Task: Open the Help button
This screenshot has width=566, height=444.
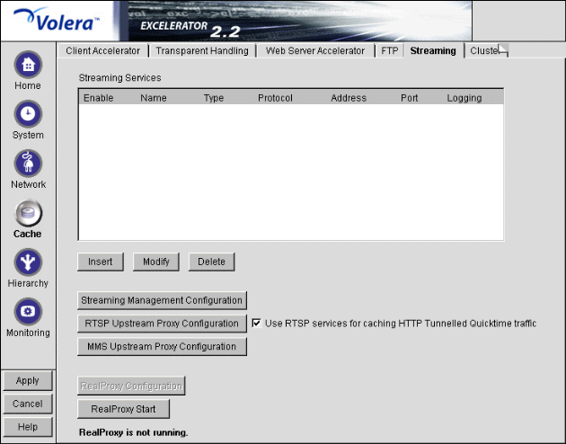Action: point(28,427)
